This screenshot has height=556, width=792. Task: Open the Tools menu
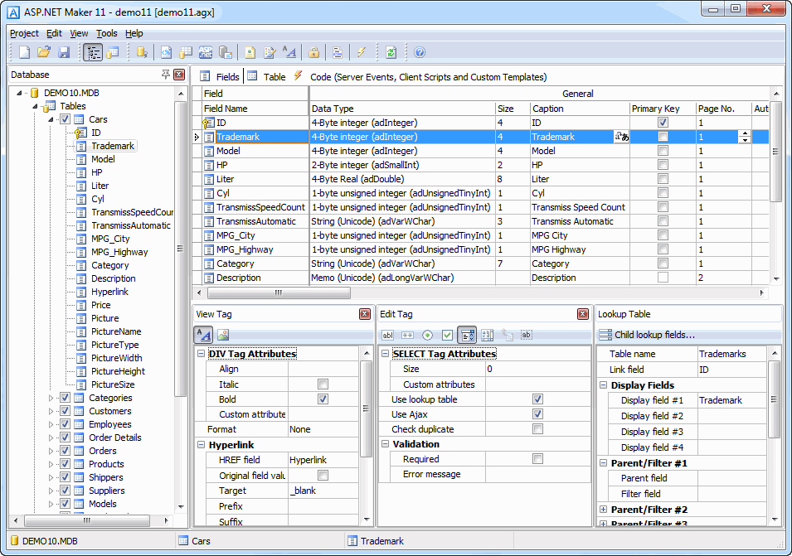[107, 33]
